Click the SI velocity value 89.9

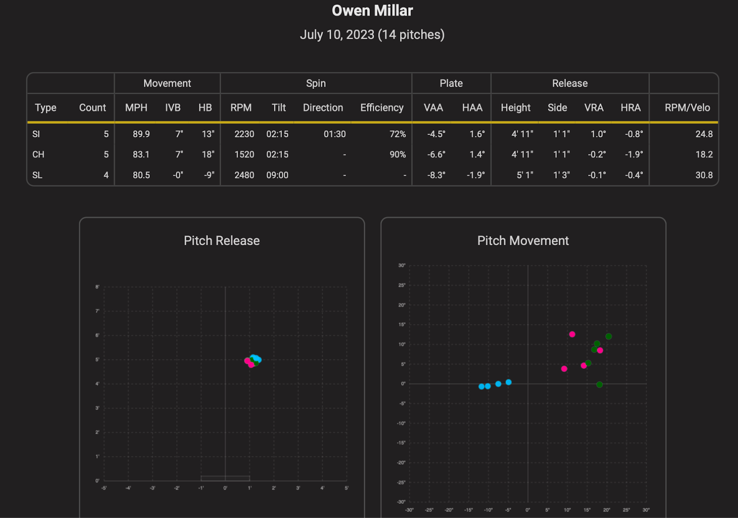pos(141,134)
